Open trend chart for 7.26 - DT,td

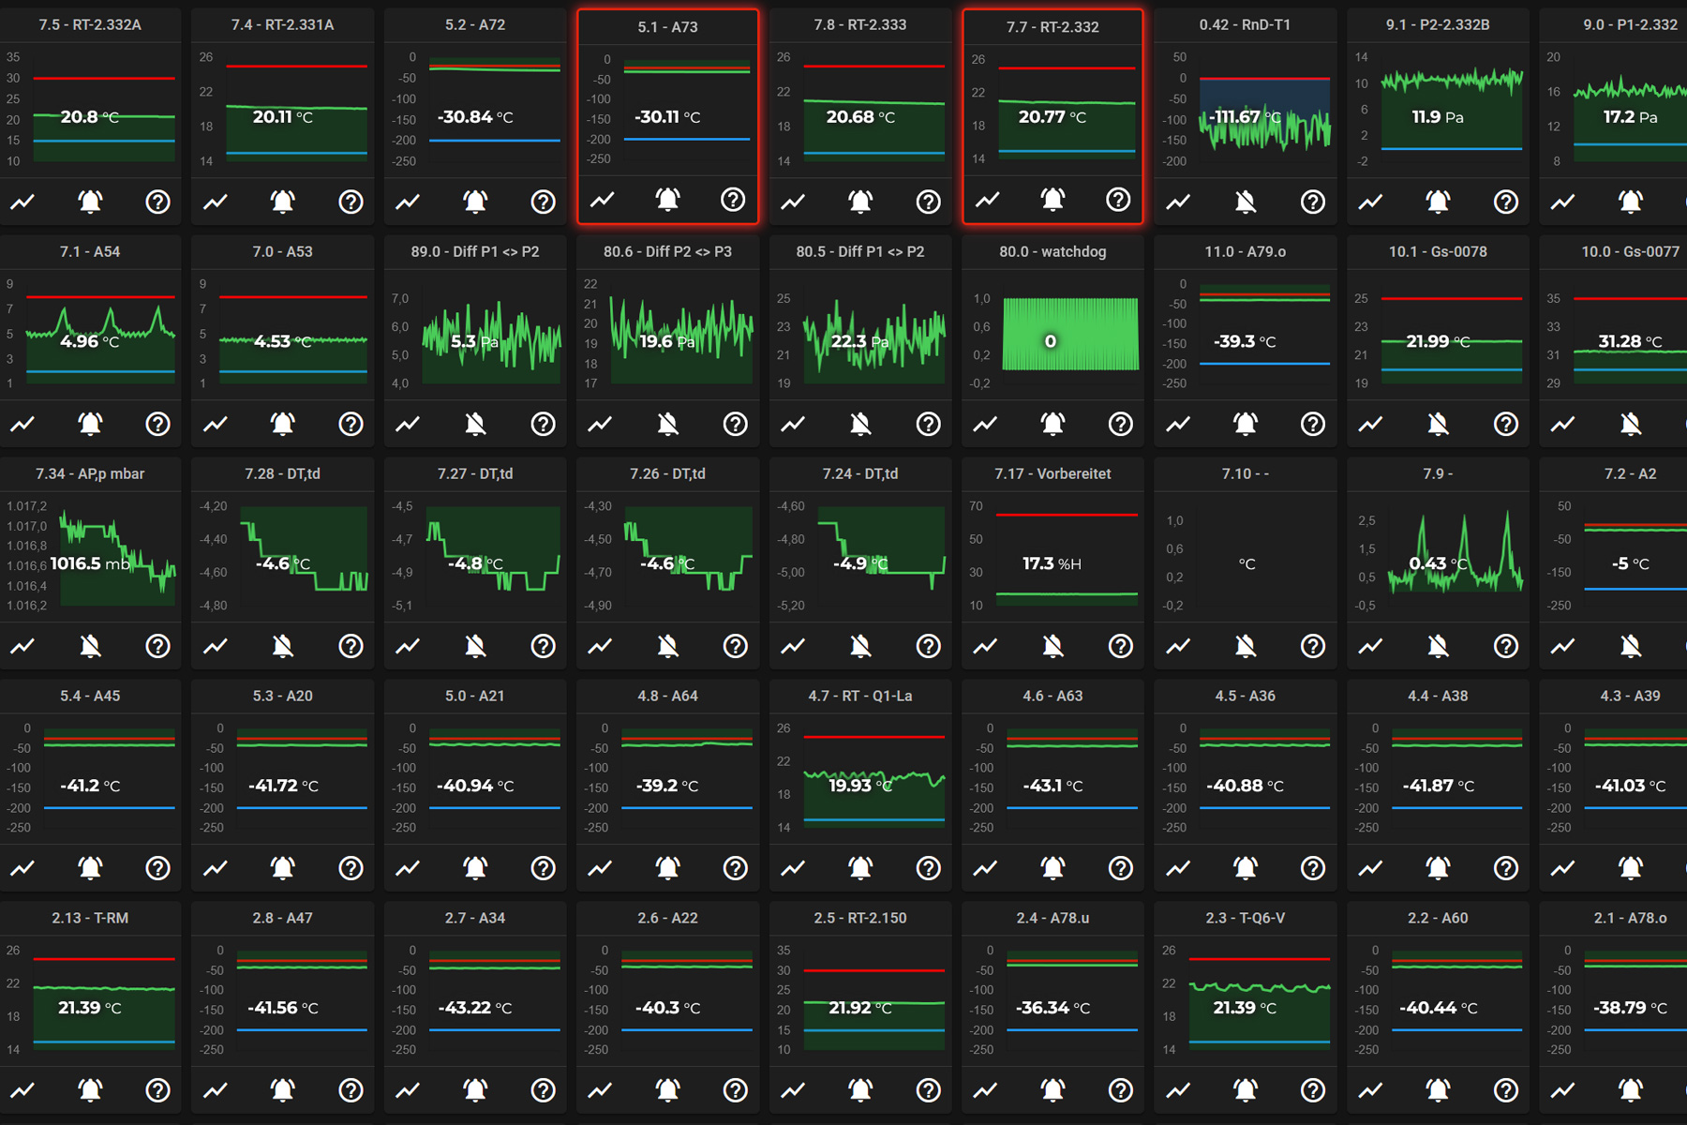click(600, 646)
